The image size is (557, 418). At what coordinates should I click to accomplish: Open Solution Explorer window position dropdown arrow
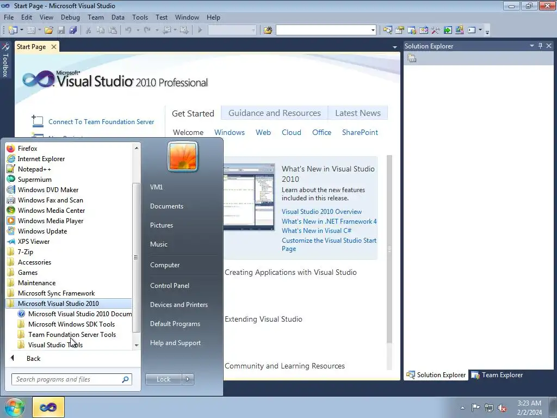click(x=532, y=46)
